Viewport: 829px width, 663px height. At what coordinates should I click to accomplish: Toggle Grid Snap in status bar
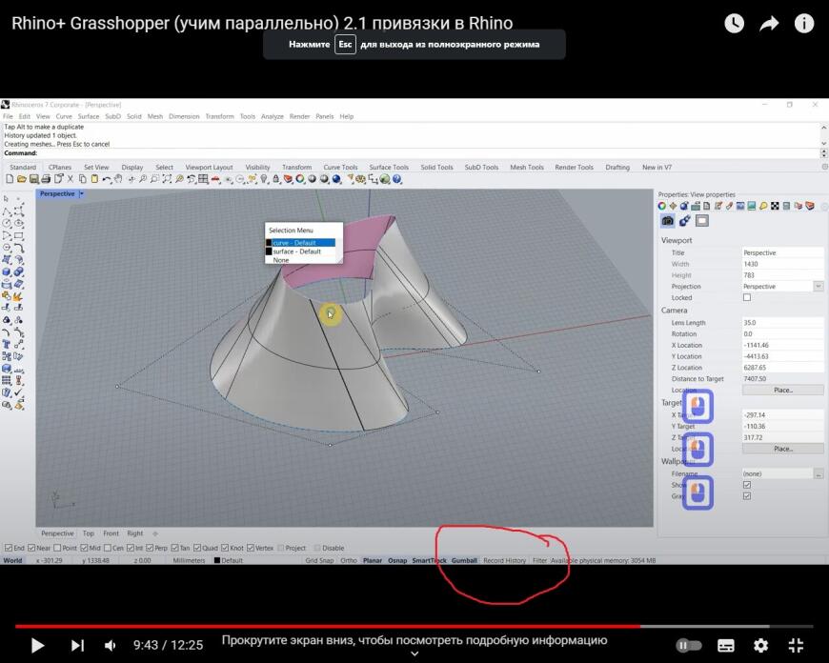(x=319, y=560)
